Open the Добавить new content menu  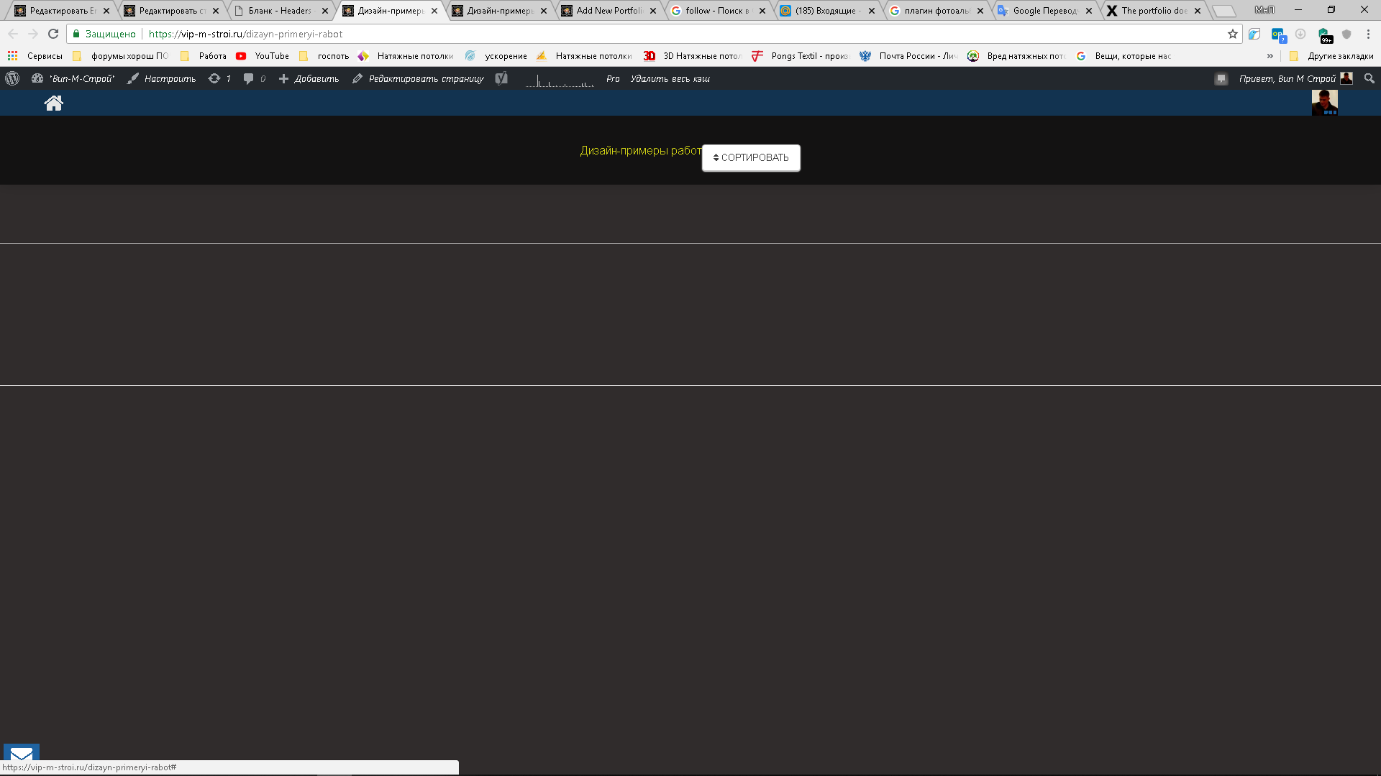pyautogui.click(x=309, y=79)
